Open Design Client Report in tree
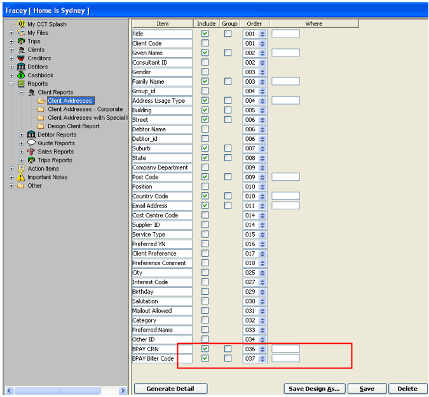Viewport: 429px width, 397px height. click(73, 126)
